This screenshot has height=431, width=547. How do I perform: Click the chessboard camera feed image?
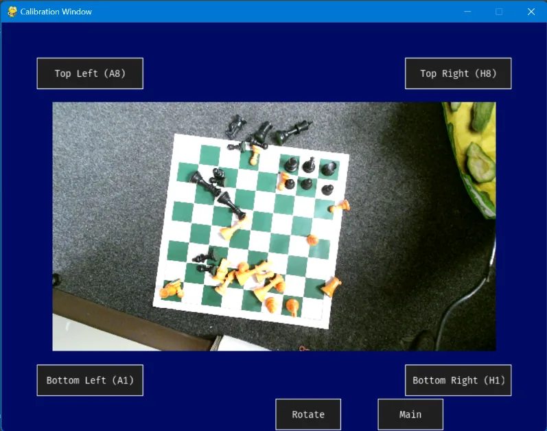274,226
